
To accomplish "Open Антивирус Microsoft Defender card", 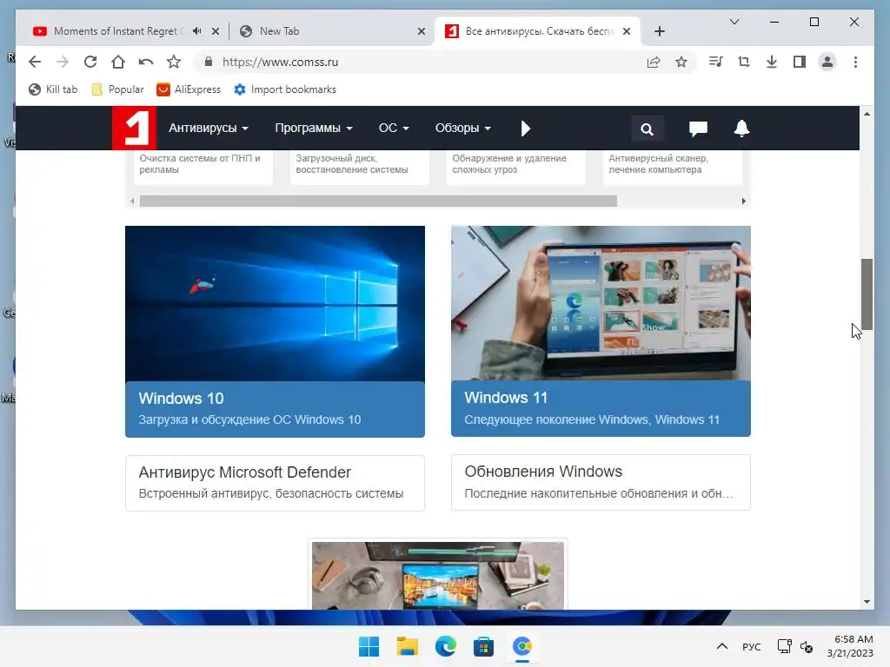I will click(x=275, y=483).
